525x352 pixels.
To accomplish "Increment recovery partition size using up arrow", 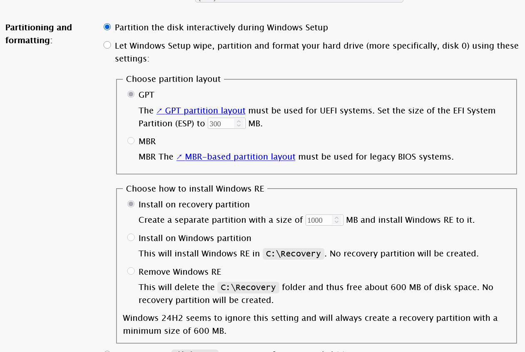I will coord(336,218).
